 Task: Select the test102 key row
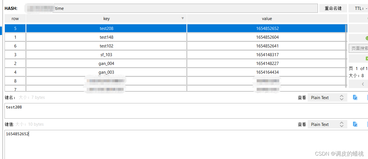107,46
